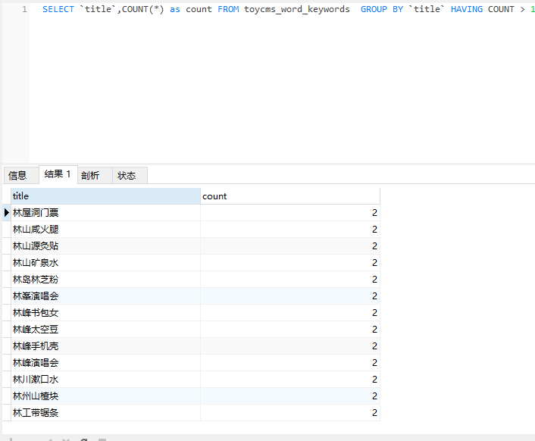Select the cell 林山咸火腿

pyautogui.click(x=105, y=230)
